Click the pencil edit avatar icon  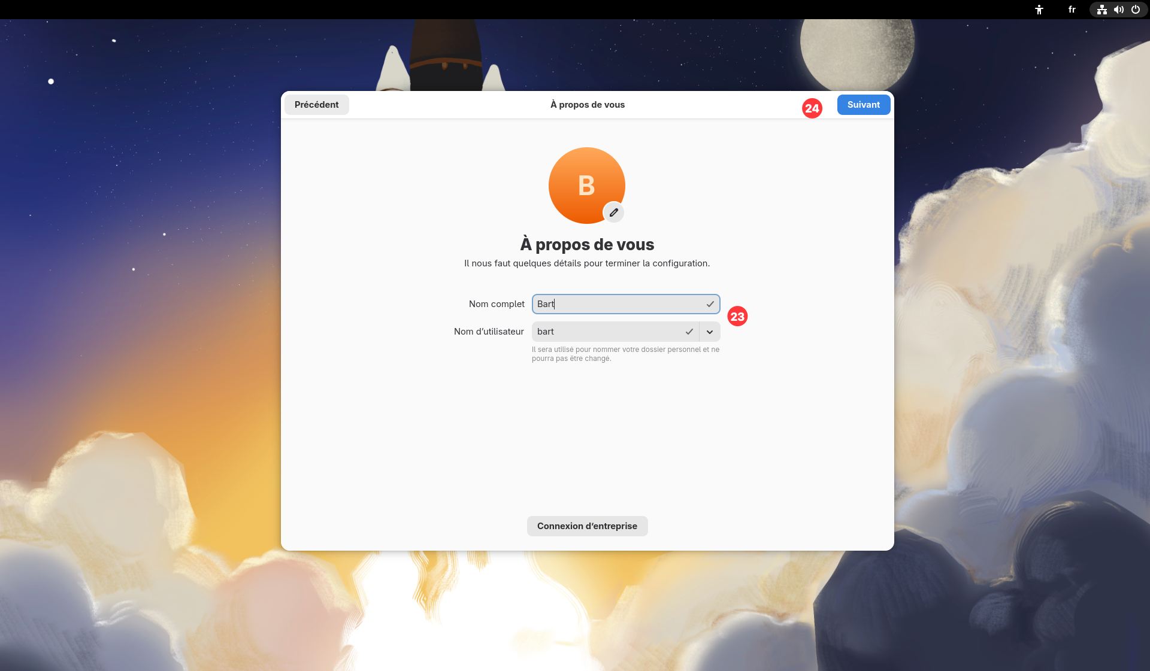pyautogui.click(x=613, y=212)
